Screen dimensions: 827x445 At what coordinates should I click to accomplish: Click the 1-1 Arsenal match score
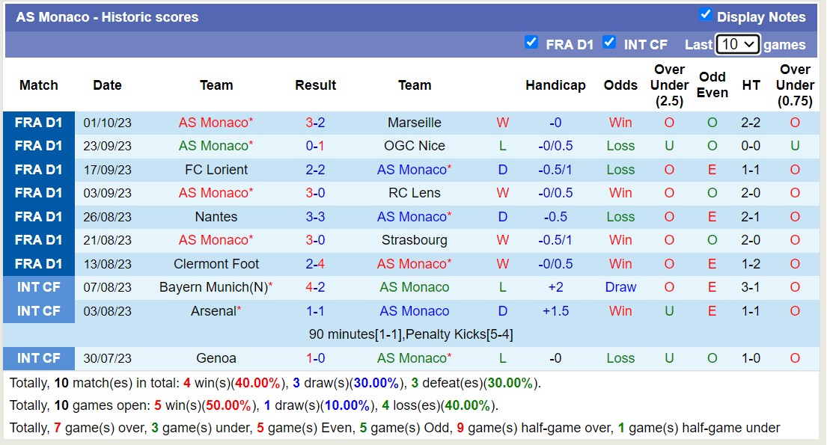coord(315,311)
